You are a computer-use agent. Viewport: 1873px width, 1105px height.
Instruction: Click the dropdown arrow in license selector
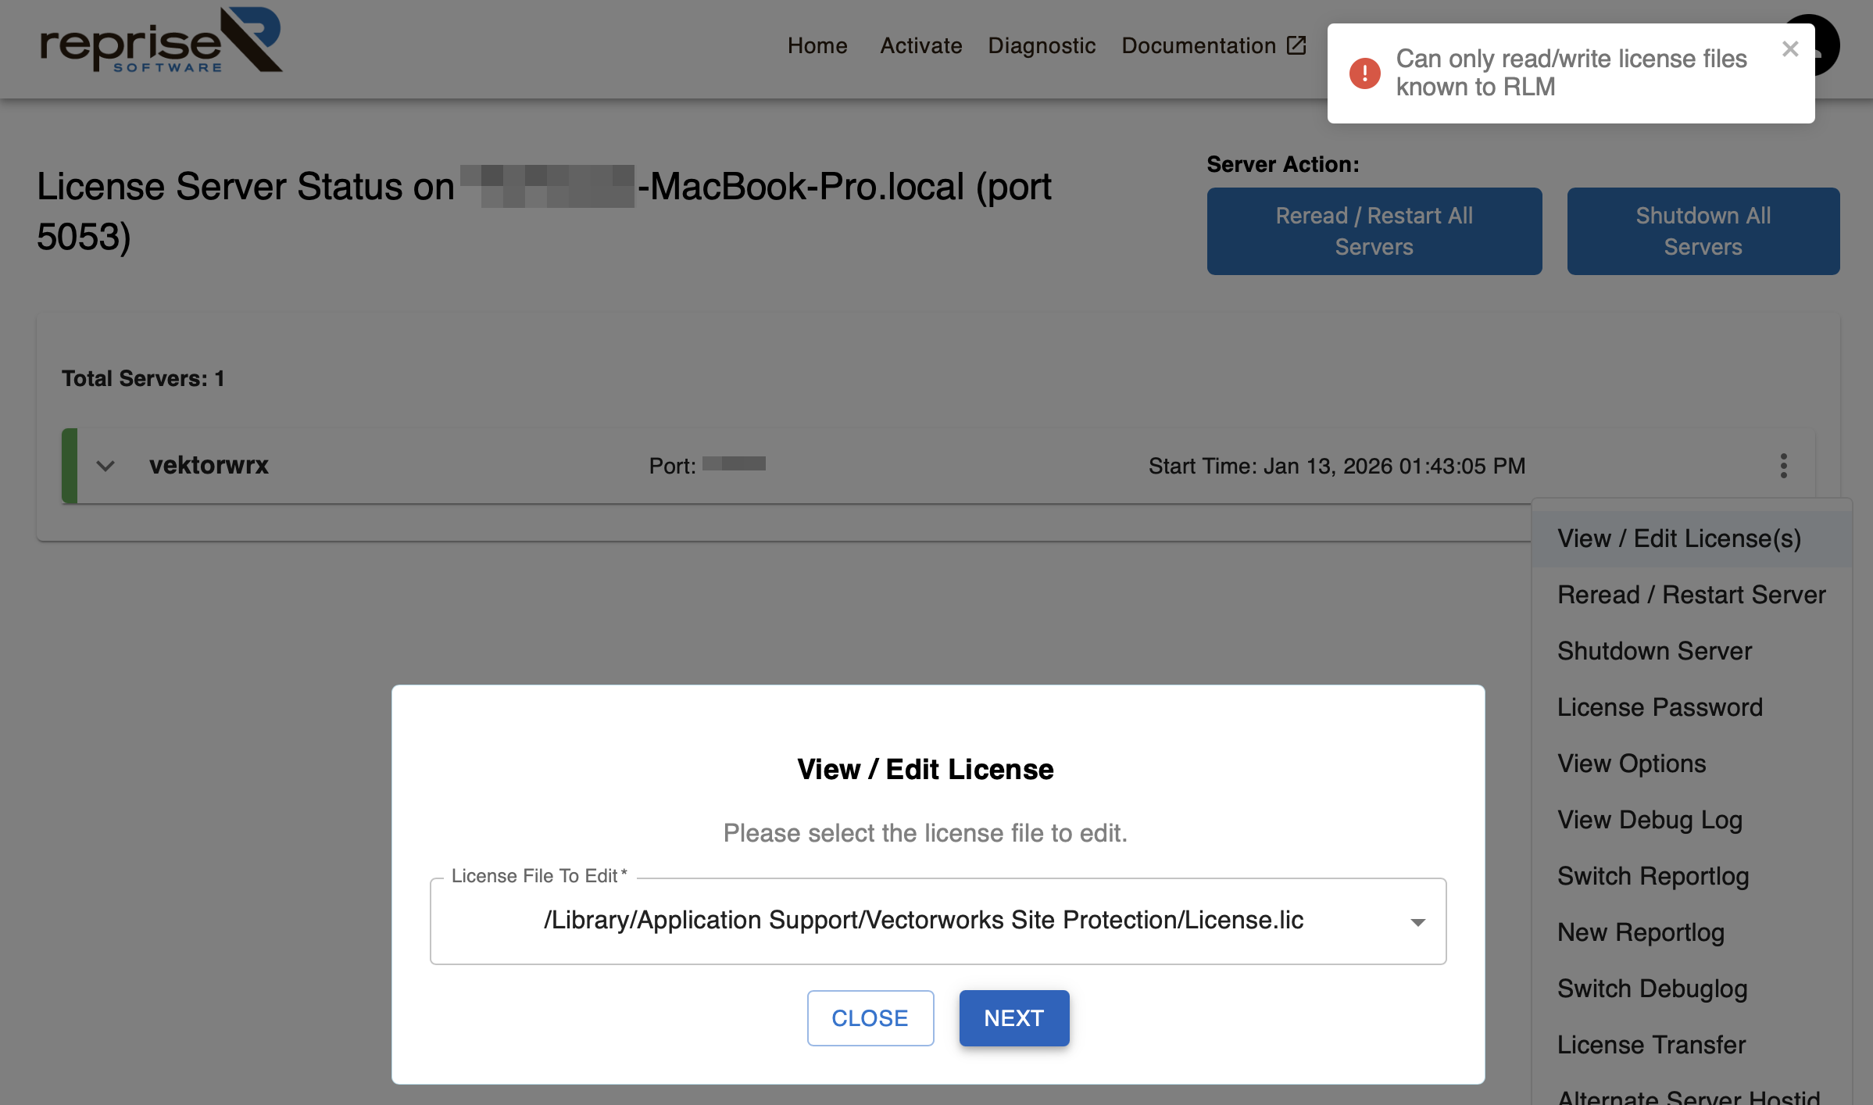click(1417, 922)
